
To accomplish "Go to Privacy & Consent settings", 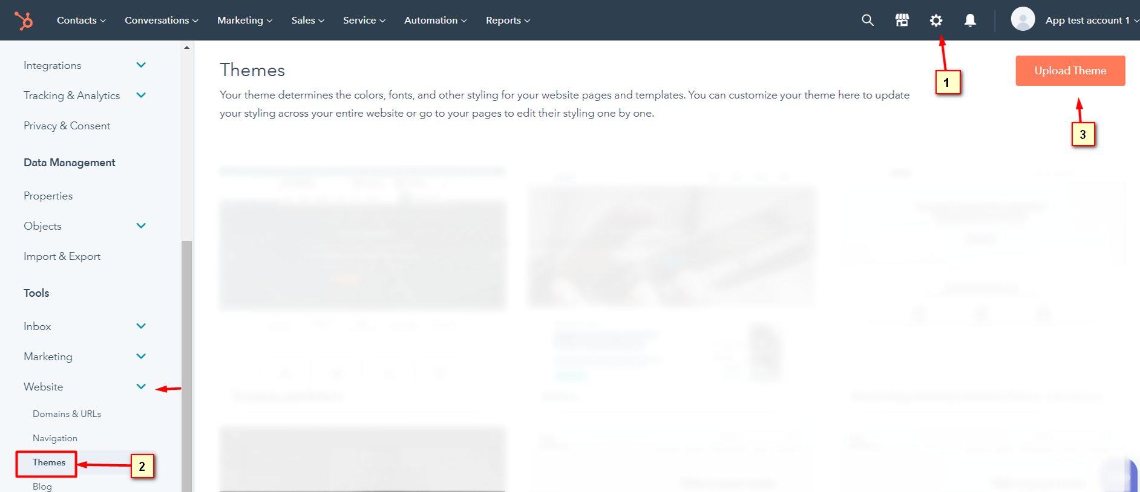I will 67,126.
